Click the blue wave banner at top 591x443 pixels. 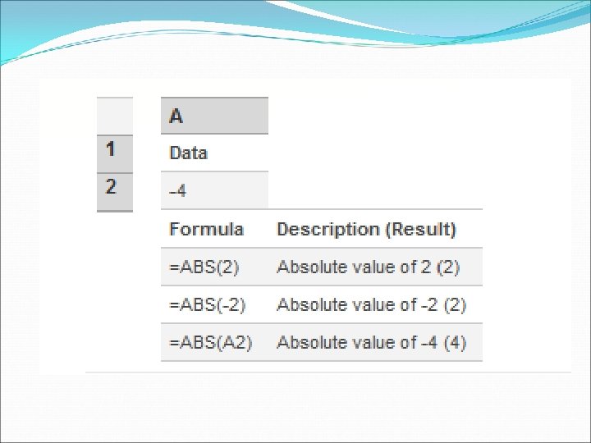click(x=295, y=26)
